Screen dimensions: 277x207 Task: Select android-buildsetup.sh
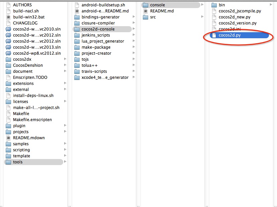coord(103,5)
